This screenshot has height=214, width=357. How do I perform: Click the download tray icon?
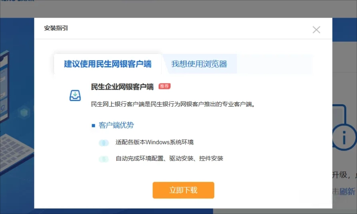click(x=75, y=95)
